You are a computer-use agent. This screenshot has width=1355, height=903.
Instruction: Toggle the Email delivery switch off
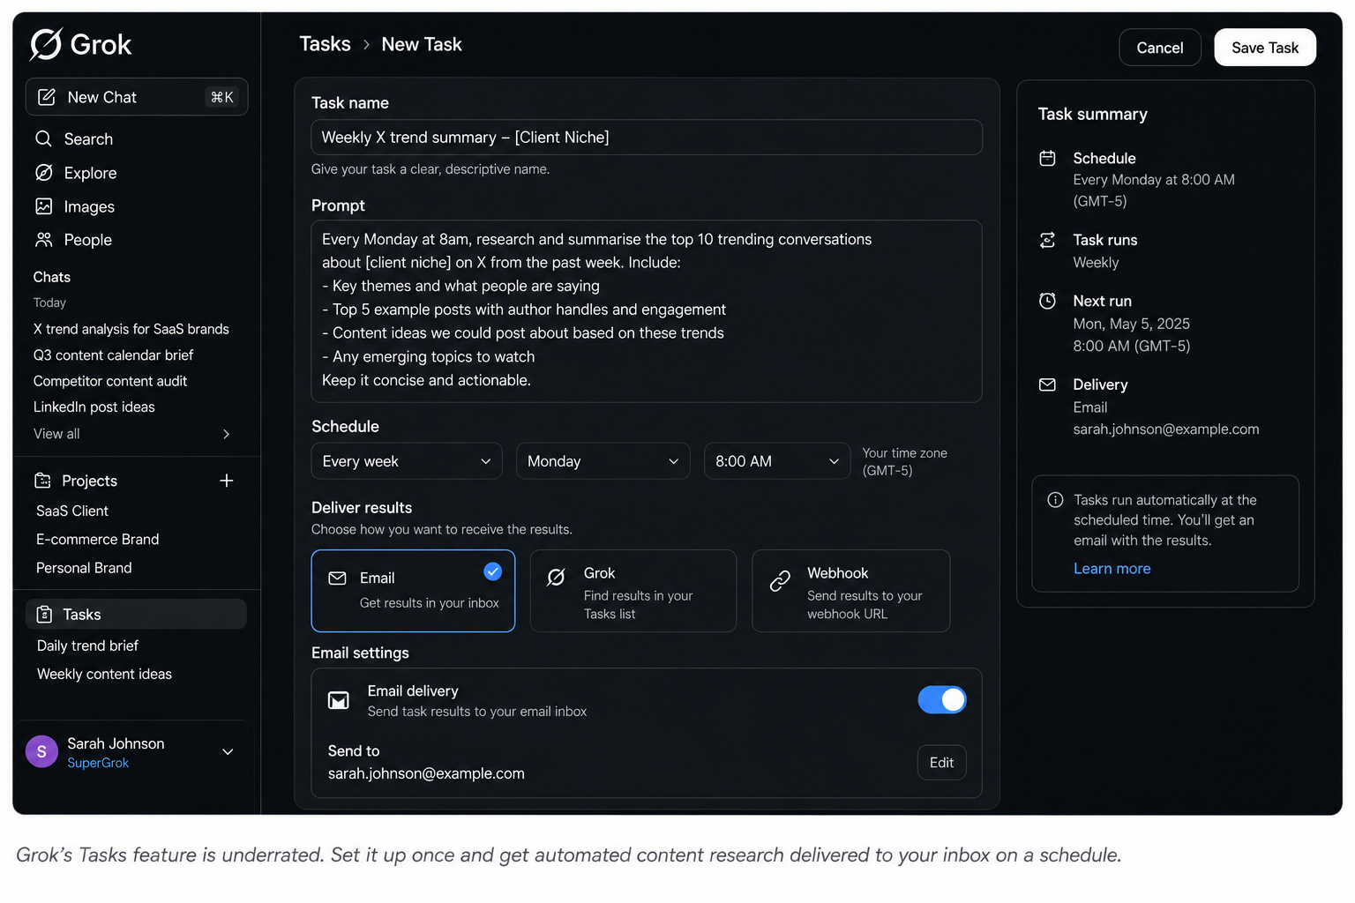[x=942, y=699]
